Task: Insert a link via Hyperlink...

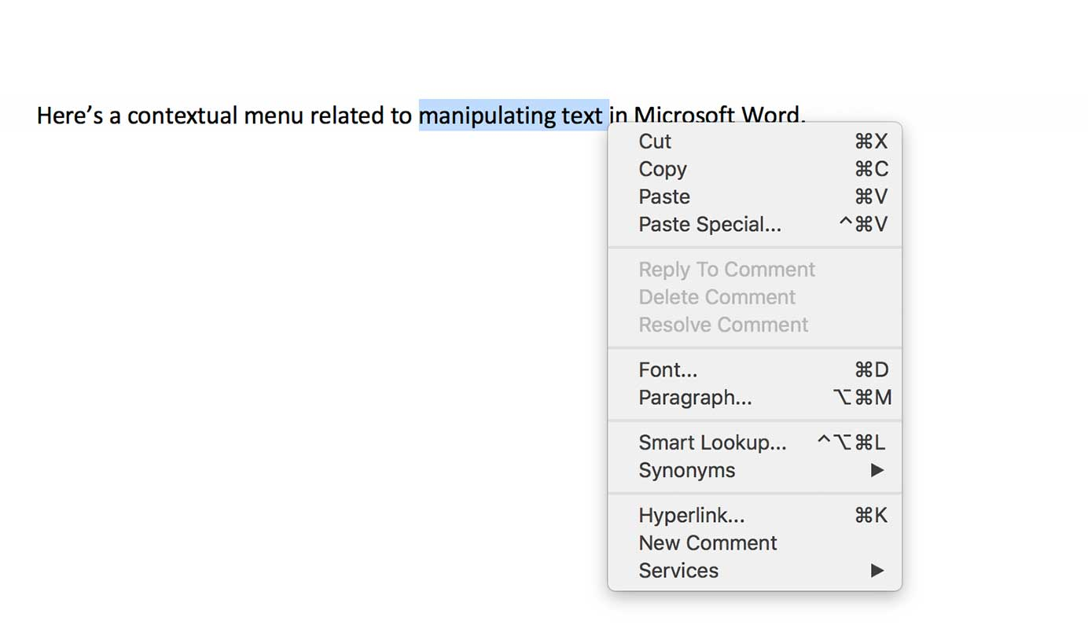Action: point(692,516)
